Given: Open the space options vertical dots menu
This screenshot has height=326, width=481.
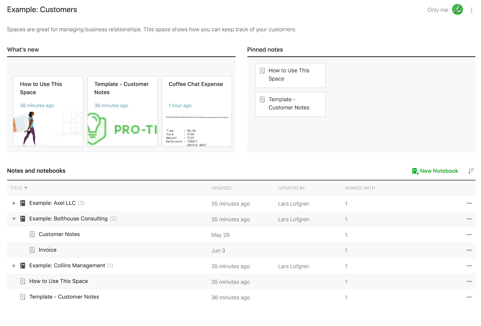Looking at the screenshot, I should (x=471, y=10).
